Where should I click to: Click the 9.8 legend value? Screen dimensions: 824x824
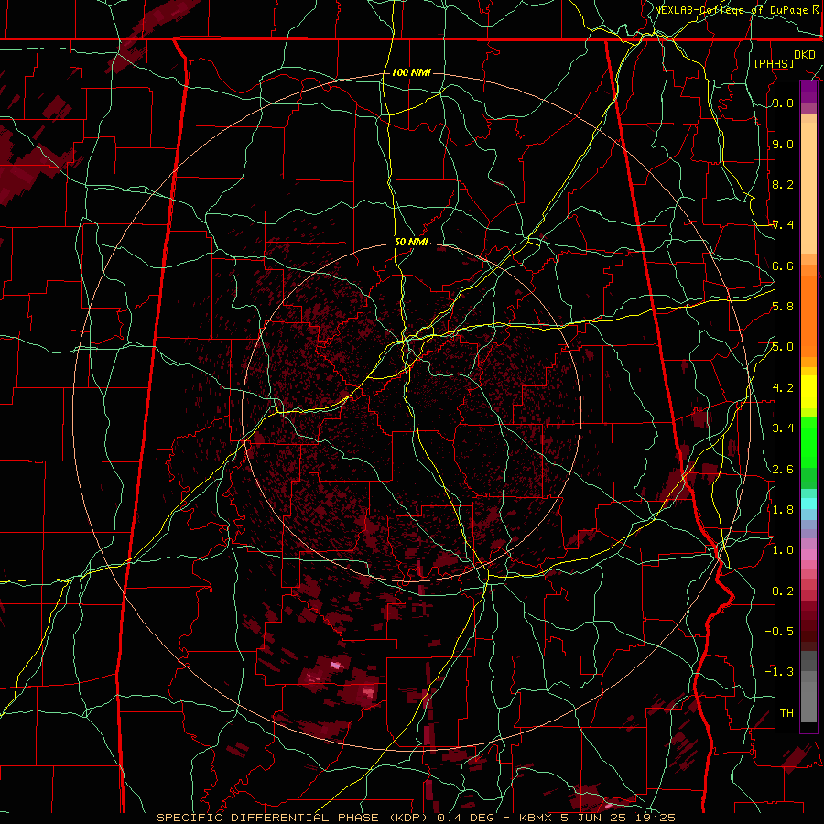[x=783, y=103]
